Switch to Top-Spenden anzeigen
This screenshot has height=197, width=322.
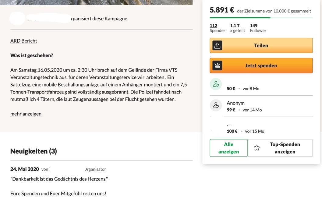[x=285, y=148]
